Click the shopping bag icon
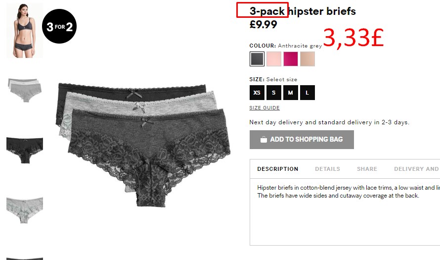Viewport: 440px width, 260px height. coord(264,140)
